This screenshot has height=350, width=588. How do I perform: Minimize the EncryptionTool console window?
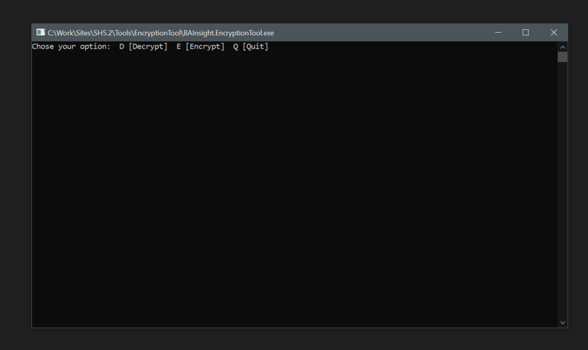coord(498,33)
